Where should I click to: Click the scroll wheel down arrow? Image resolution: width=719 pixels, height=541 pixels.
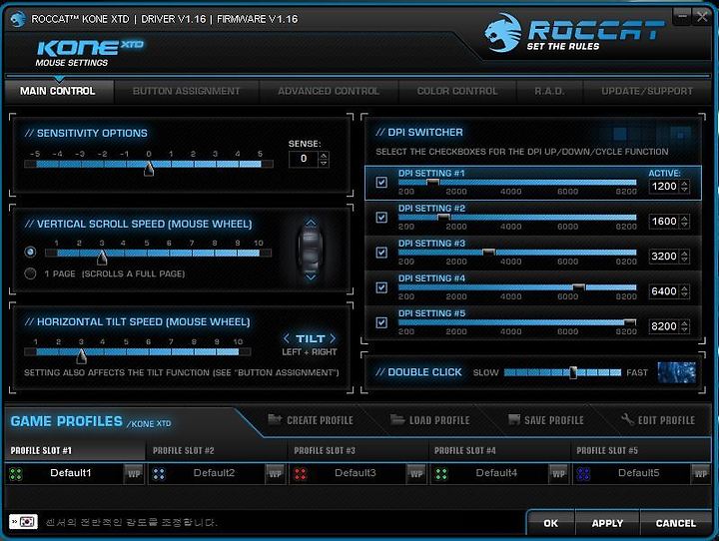(311, 276)
